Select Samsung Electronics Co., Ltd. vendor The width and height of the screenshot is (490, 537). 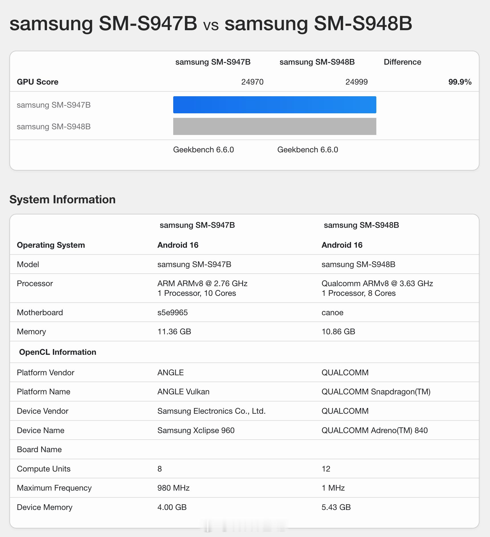click(x=211, y=411)
